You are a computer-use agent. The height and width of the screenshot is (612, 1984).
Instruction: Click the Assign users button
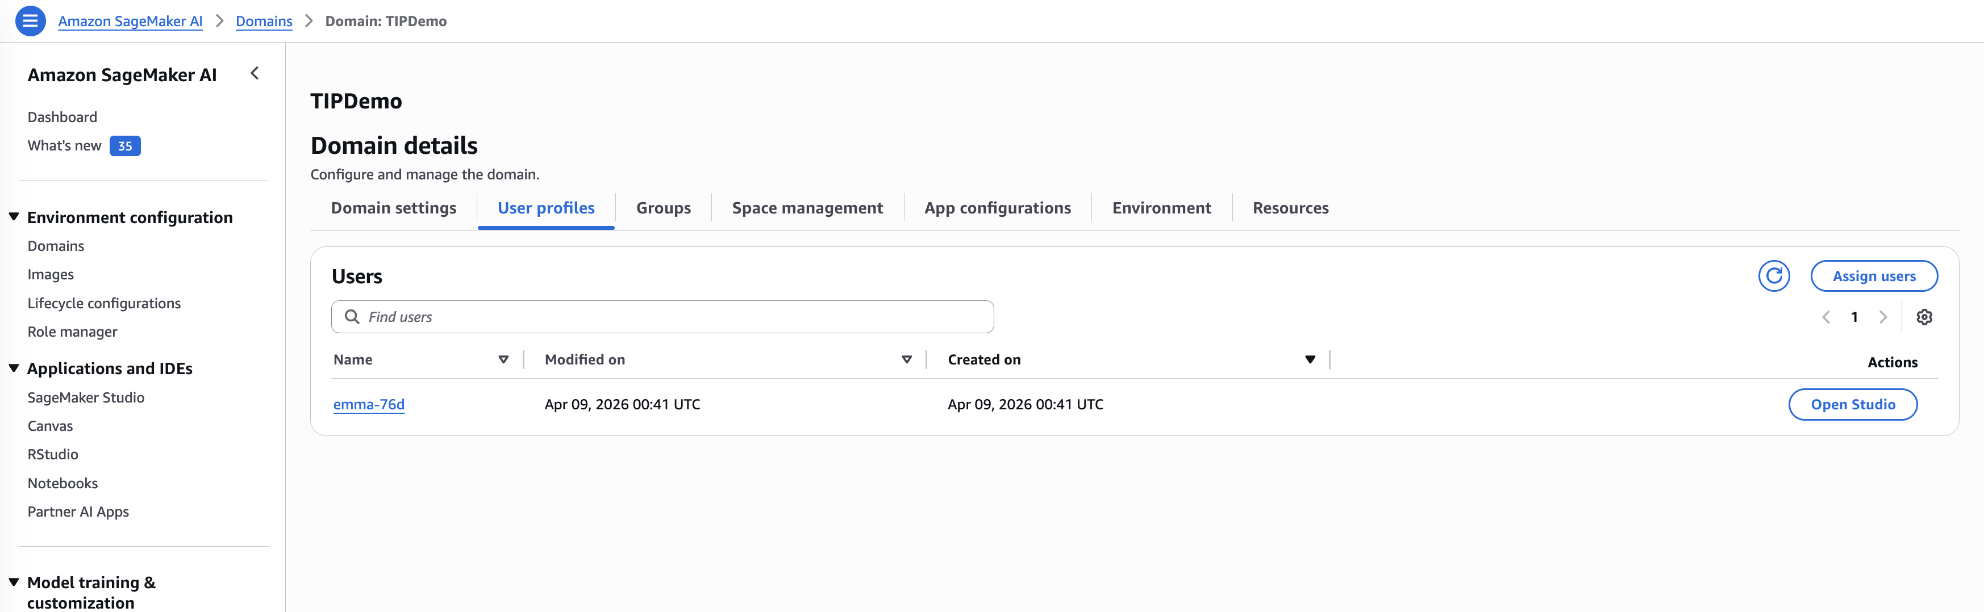pos(1874,276)
